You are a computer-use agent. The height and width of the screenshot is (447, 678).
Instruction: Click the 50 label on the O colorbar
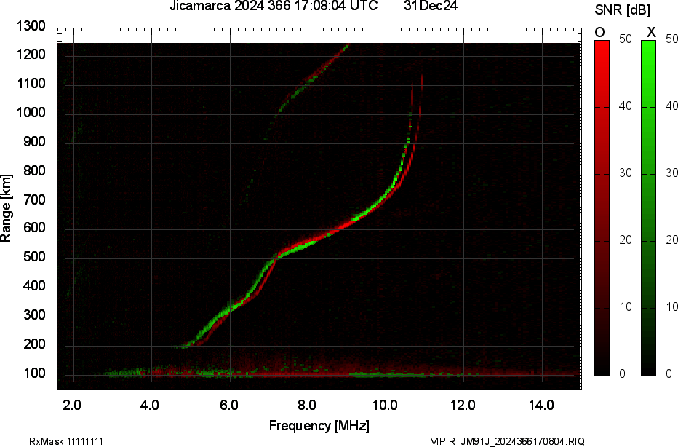point(625,39)
